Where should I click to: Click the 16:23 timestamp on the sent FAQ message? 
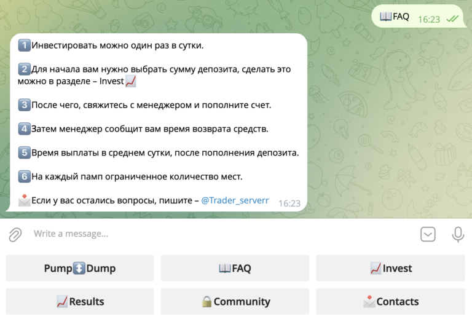(x=429, y=19)
